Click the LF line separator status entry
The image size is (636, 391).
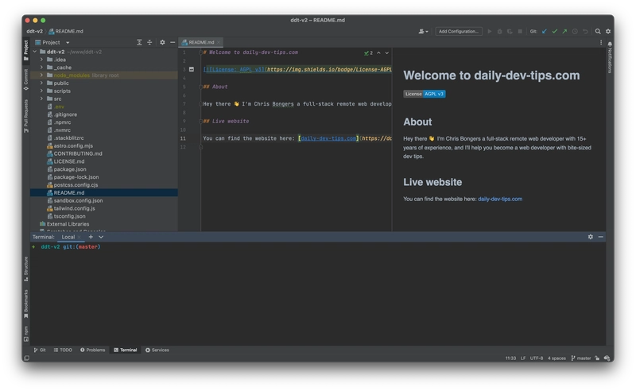coord(523,358)
